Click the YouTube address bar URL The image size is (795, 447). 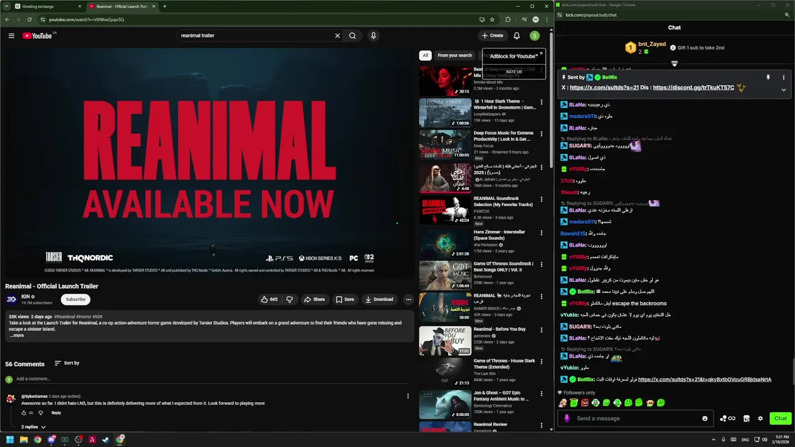87,19
